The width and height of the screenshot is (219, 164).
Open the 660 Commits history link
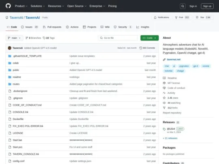click(147, 48)
